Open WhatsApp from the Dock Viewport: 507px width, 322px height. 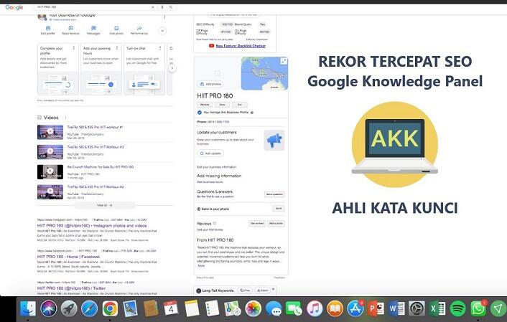click(x=478, y=309)
